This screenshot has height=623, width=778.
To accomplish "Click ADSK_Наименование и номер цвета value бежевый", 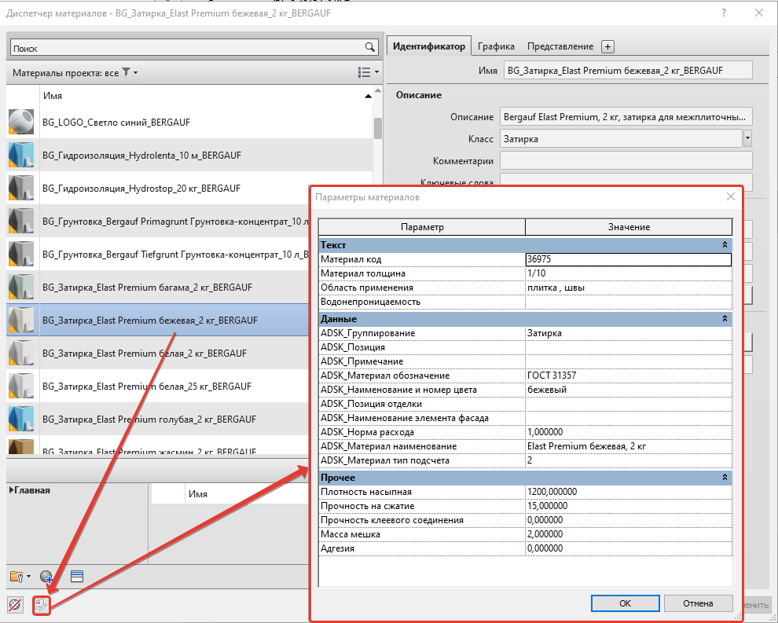I will click(628, 390).
